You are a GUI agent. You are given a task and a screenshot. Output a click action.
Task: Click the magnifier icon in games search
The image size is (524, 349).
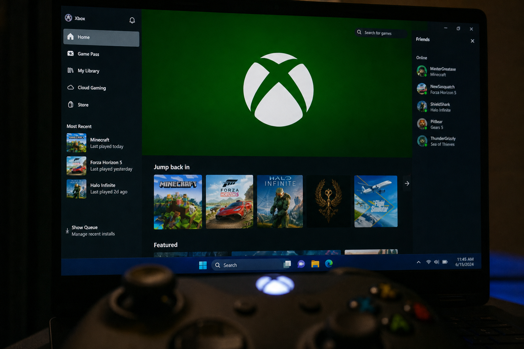click(x=359, y=32)
